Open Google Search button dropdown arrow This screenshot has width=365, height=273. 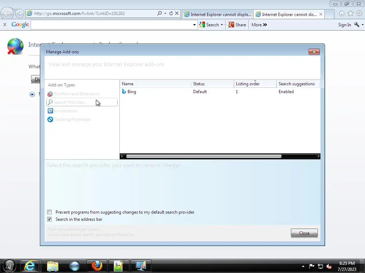[x=222, y=25]
